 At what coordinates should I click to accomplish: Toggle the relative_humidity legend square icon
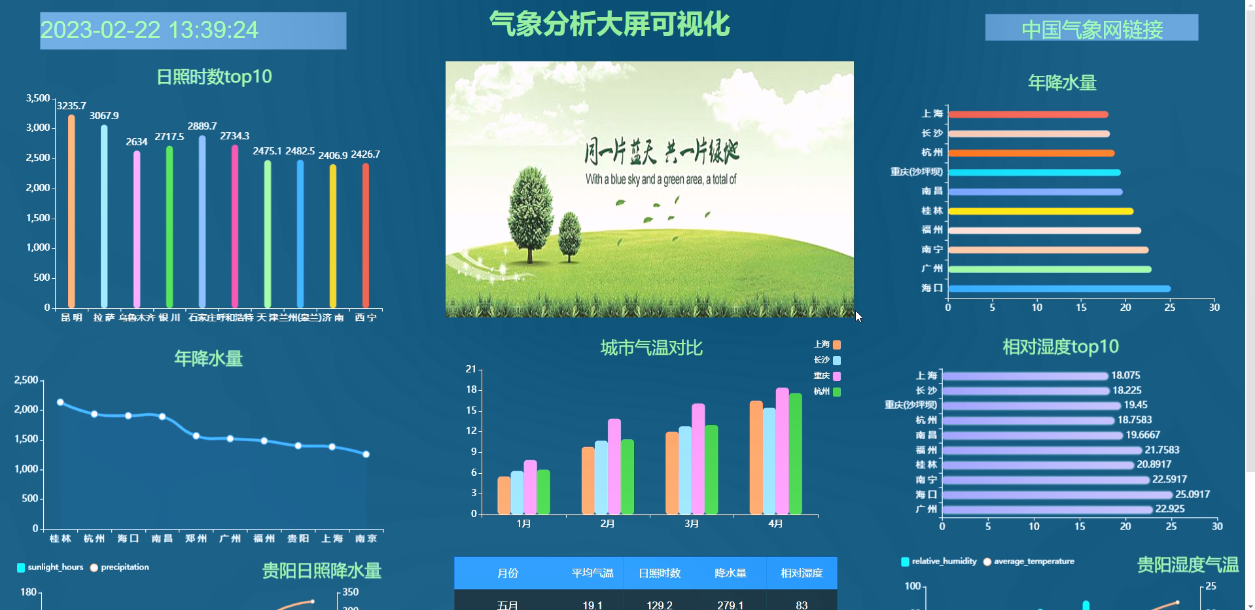click(x=904, y=562)
